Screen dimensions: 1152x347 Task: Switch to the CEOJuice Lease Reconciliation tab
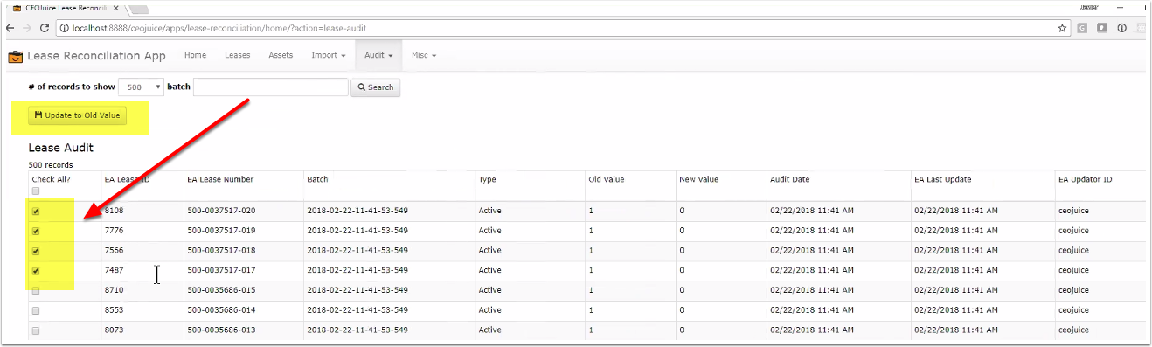(66, 8)
